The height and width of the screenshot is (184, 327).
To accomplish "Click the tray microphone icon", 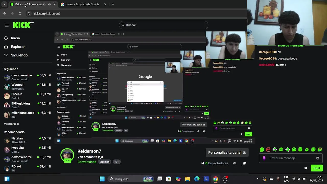I will pos(278,179).
